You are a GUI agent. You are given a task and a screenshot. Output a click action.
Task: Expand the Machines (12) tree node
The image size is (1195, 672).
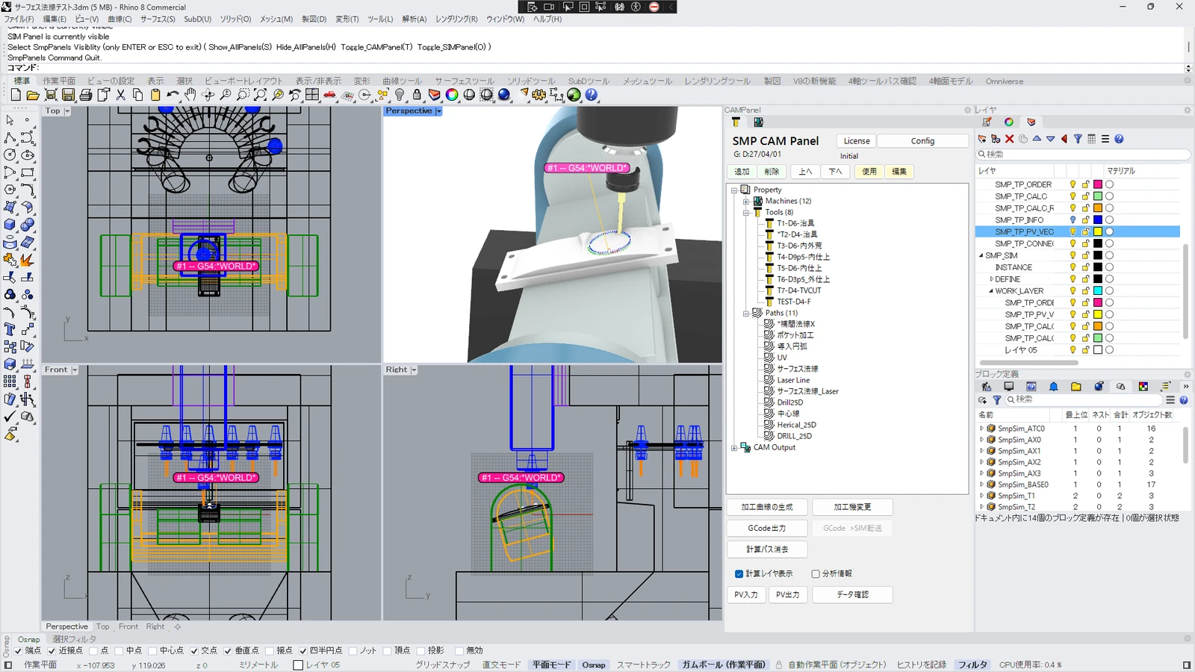tap(745, 202)
